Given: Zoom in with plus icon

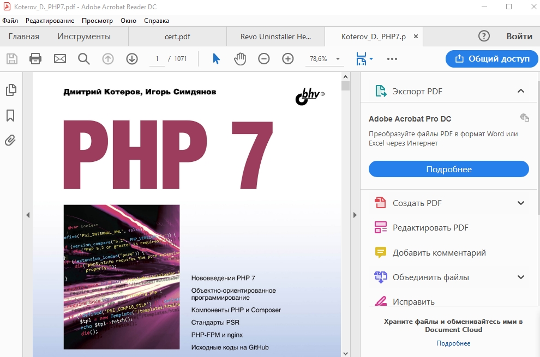Looking at the screenshot, I should coord(288,59).
